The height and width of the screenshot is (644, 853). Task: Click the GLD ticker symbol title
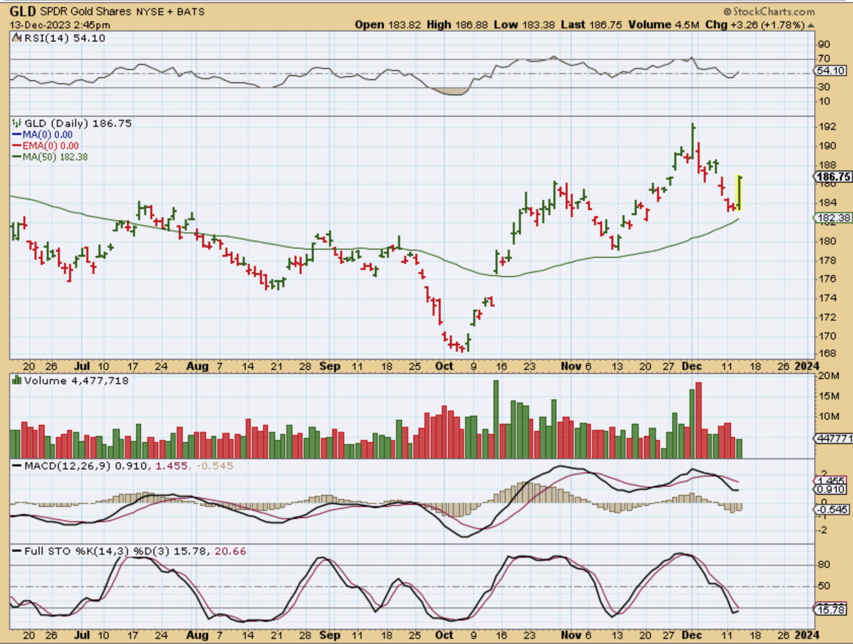(x=23, y=11)
